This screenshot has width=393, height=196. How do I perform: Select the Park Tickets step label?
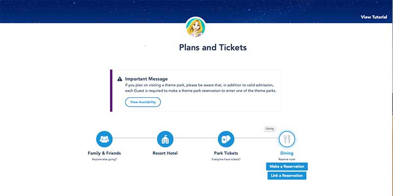226,153
